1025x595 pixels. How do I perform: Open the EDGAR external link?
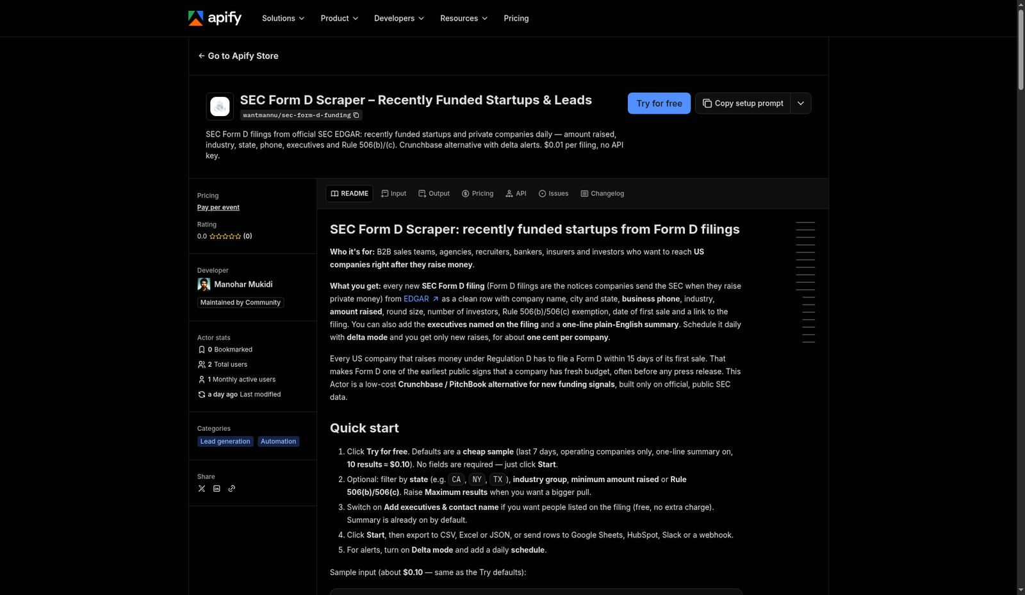pyautogui.click(x=421, y=299)
